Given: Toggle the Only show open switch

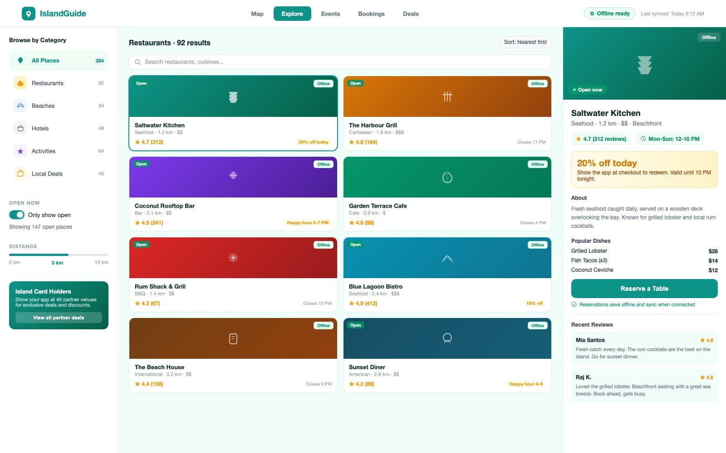Looking at the screenshot, I should (x=17, y=215).
